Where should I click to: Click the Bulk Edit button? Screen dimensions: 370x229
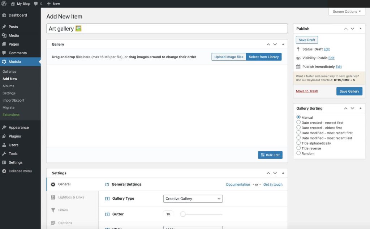click(x=270, y=155)
